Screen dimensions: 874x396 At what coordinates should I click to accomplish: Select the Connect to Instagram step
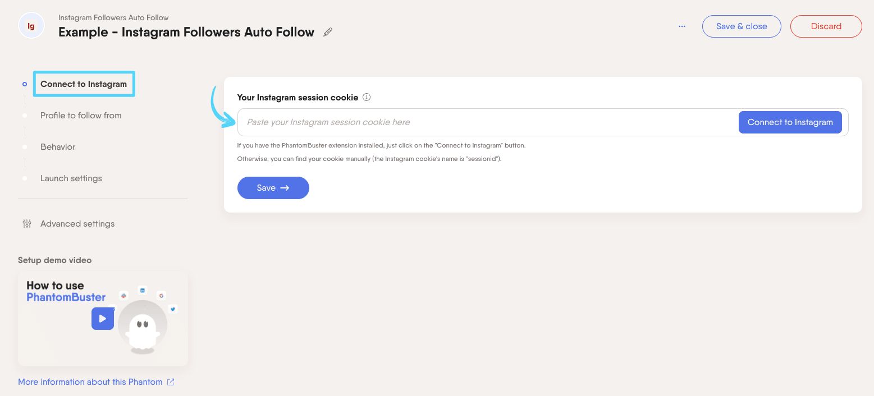[x=84, y=84]
